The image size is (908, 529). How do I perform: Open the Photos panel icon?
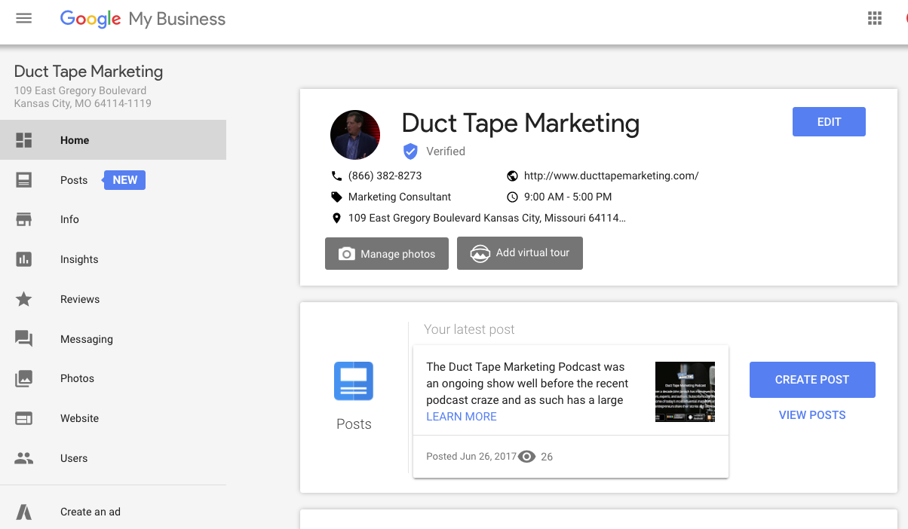23,378
